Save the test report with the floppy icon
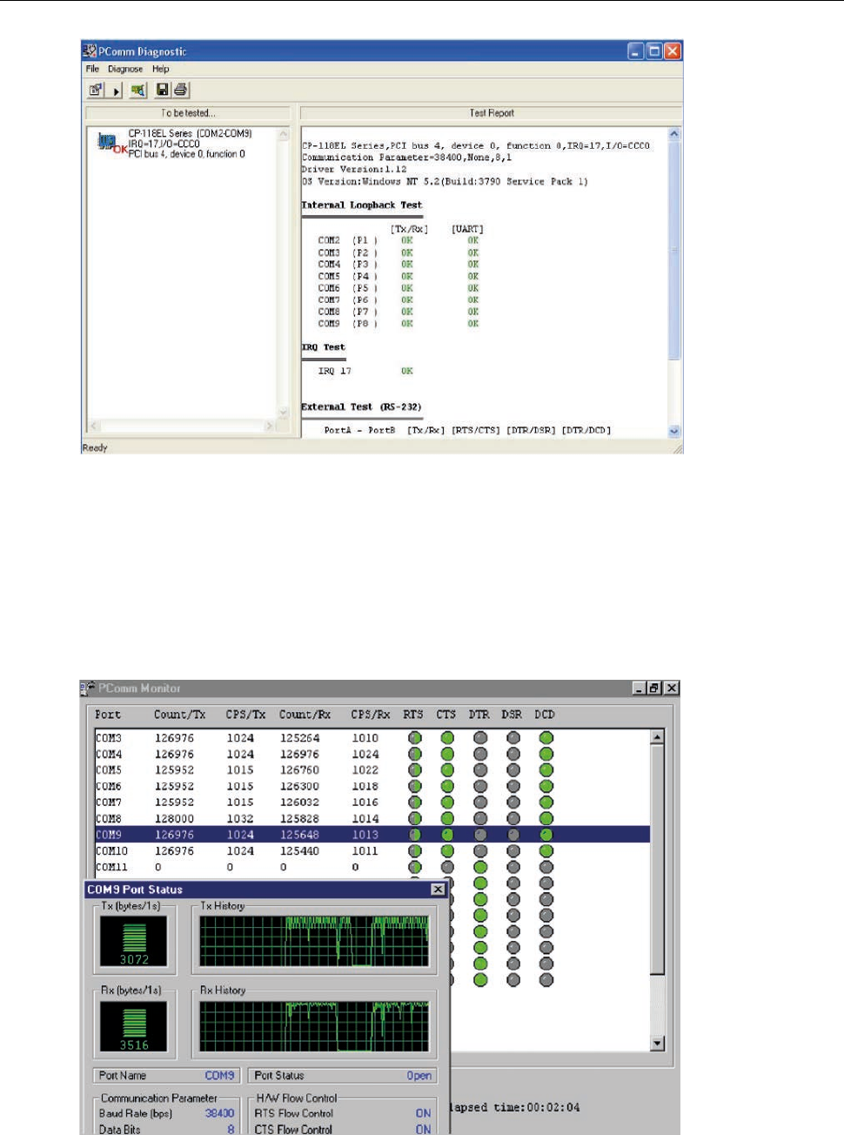The image size is (844, 1135). click(x=162, y=90)
